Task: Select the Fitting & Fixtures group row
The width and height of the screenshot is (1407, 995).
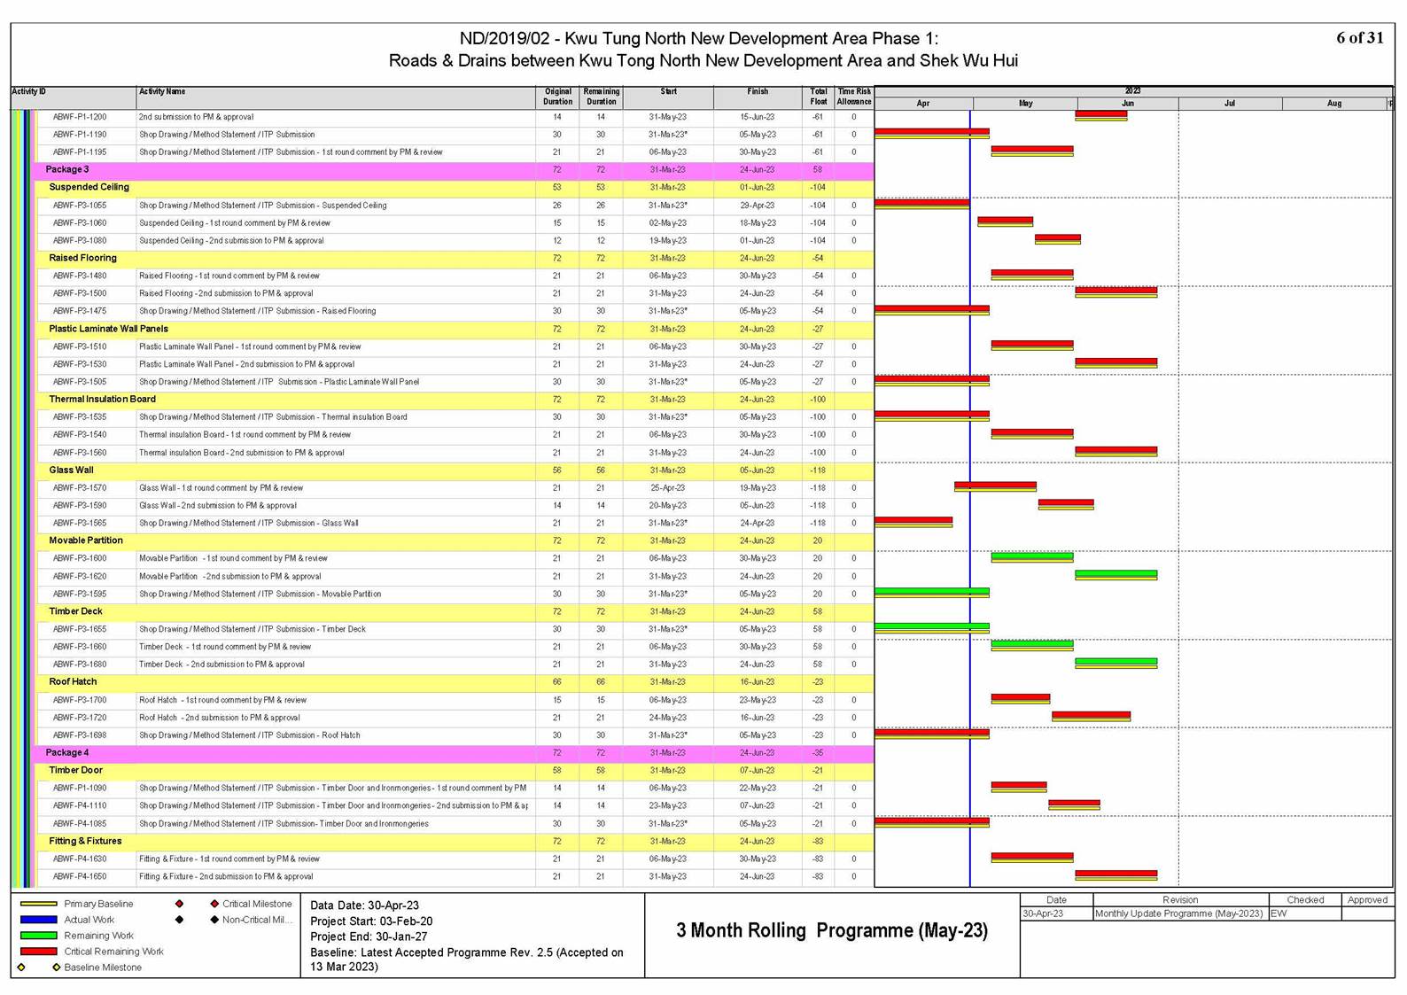Action: point(455,841)
